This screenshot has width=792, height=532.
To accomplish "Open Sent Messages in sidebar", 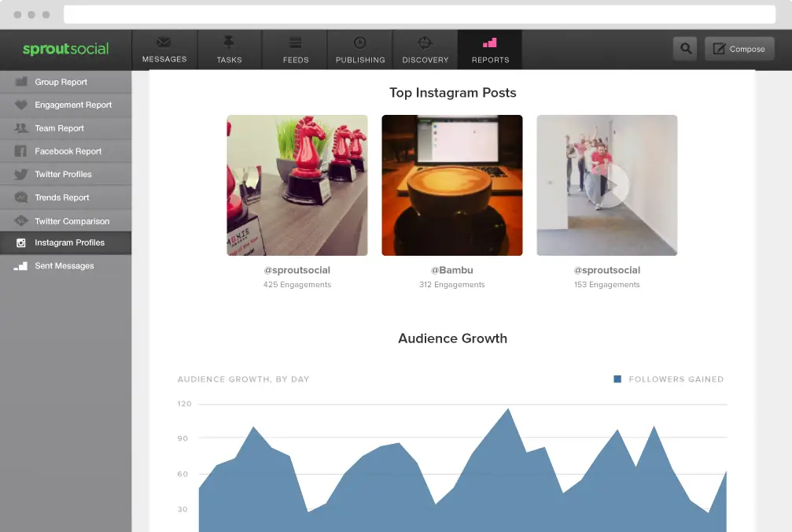I will [x=65, y=266].
